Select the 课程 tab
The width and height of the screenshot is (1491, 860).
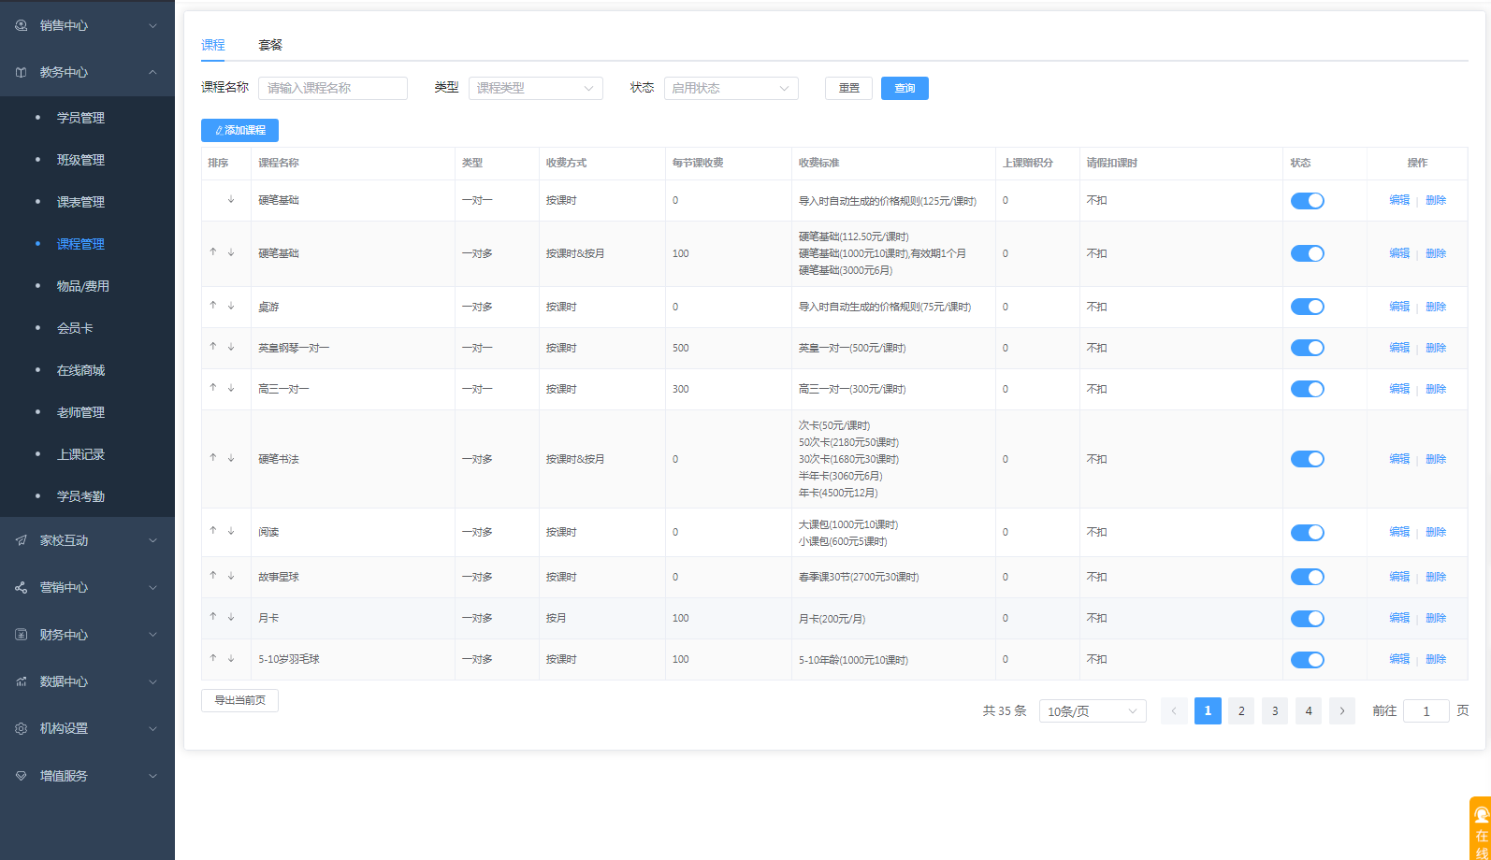click(x=213, y=45)
